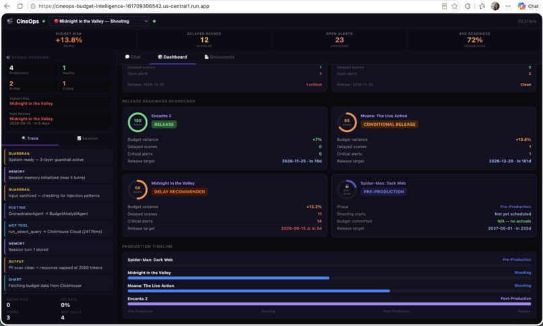Click Post-Production status on Encanto 2 timeline
The height and width of the screenshot is (326, 543).
tap(515, 298)
